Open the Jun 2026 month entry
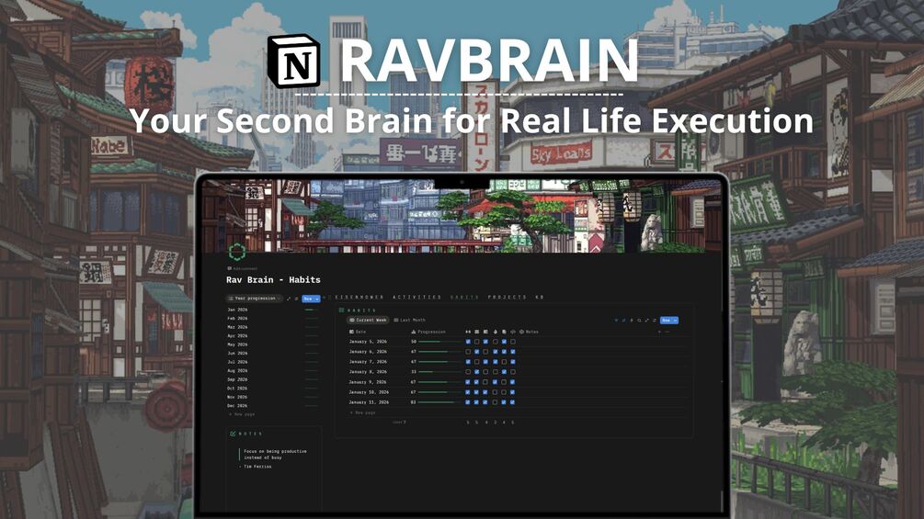The image size is (924, 519). (237, 353)
